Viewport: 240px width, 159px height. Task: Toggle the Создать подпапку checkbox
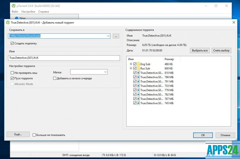click(12, 43)
